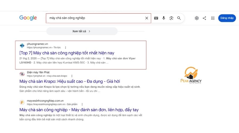The image size is (239, 133).
Task: Focus the search field with máy chà sàn công nghiệp
Action: tap(99, 18)
